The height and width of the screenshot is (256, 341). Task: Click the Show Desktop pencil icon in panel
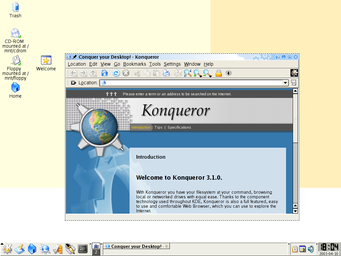click(20, 249)
